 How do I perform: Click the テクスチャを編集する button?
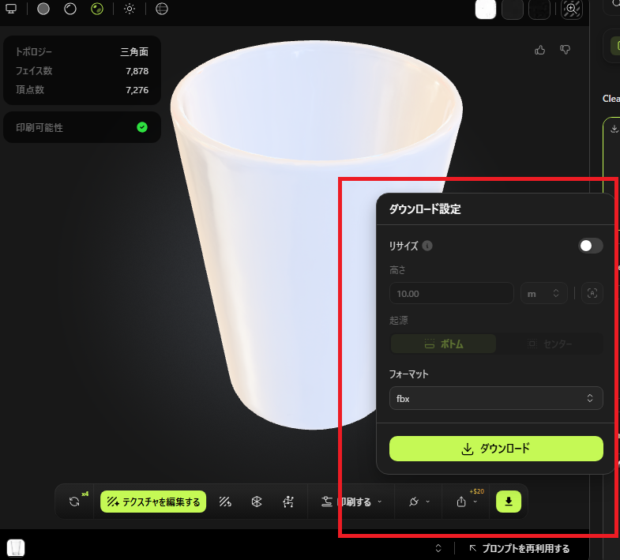[153, 502]
